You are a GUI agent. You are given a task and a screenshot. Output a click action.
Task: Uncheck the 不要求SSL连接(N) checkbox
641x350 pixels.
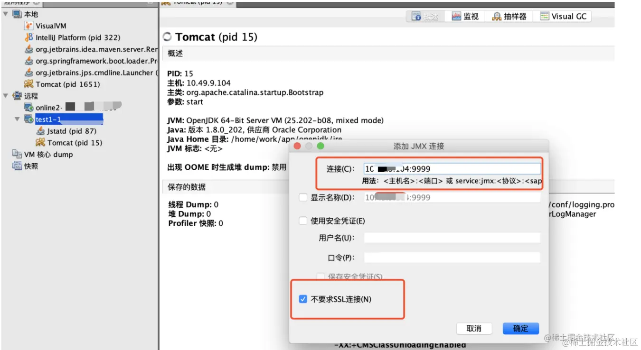click(303, 299)
